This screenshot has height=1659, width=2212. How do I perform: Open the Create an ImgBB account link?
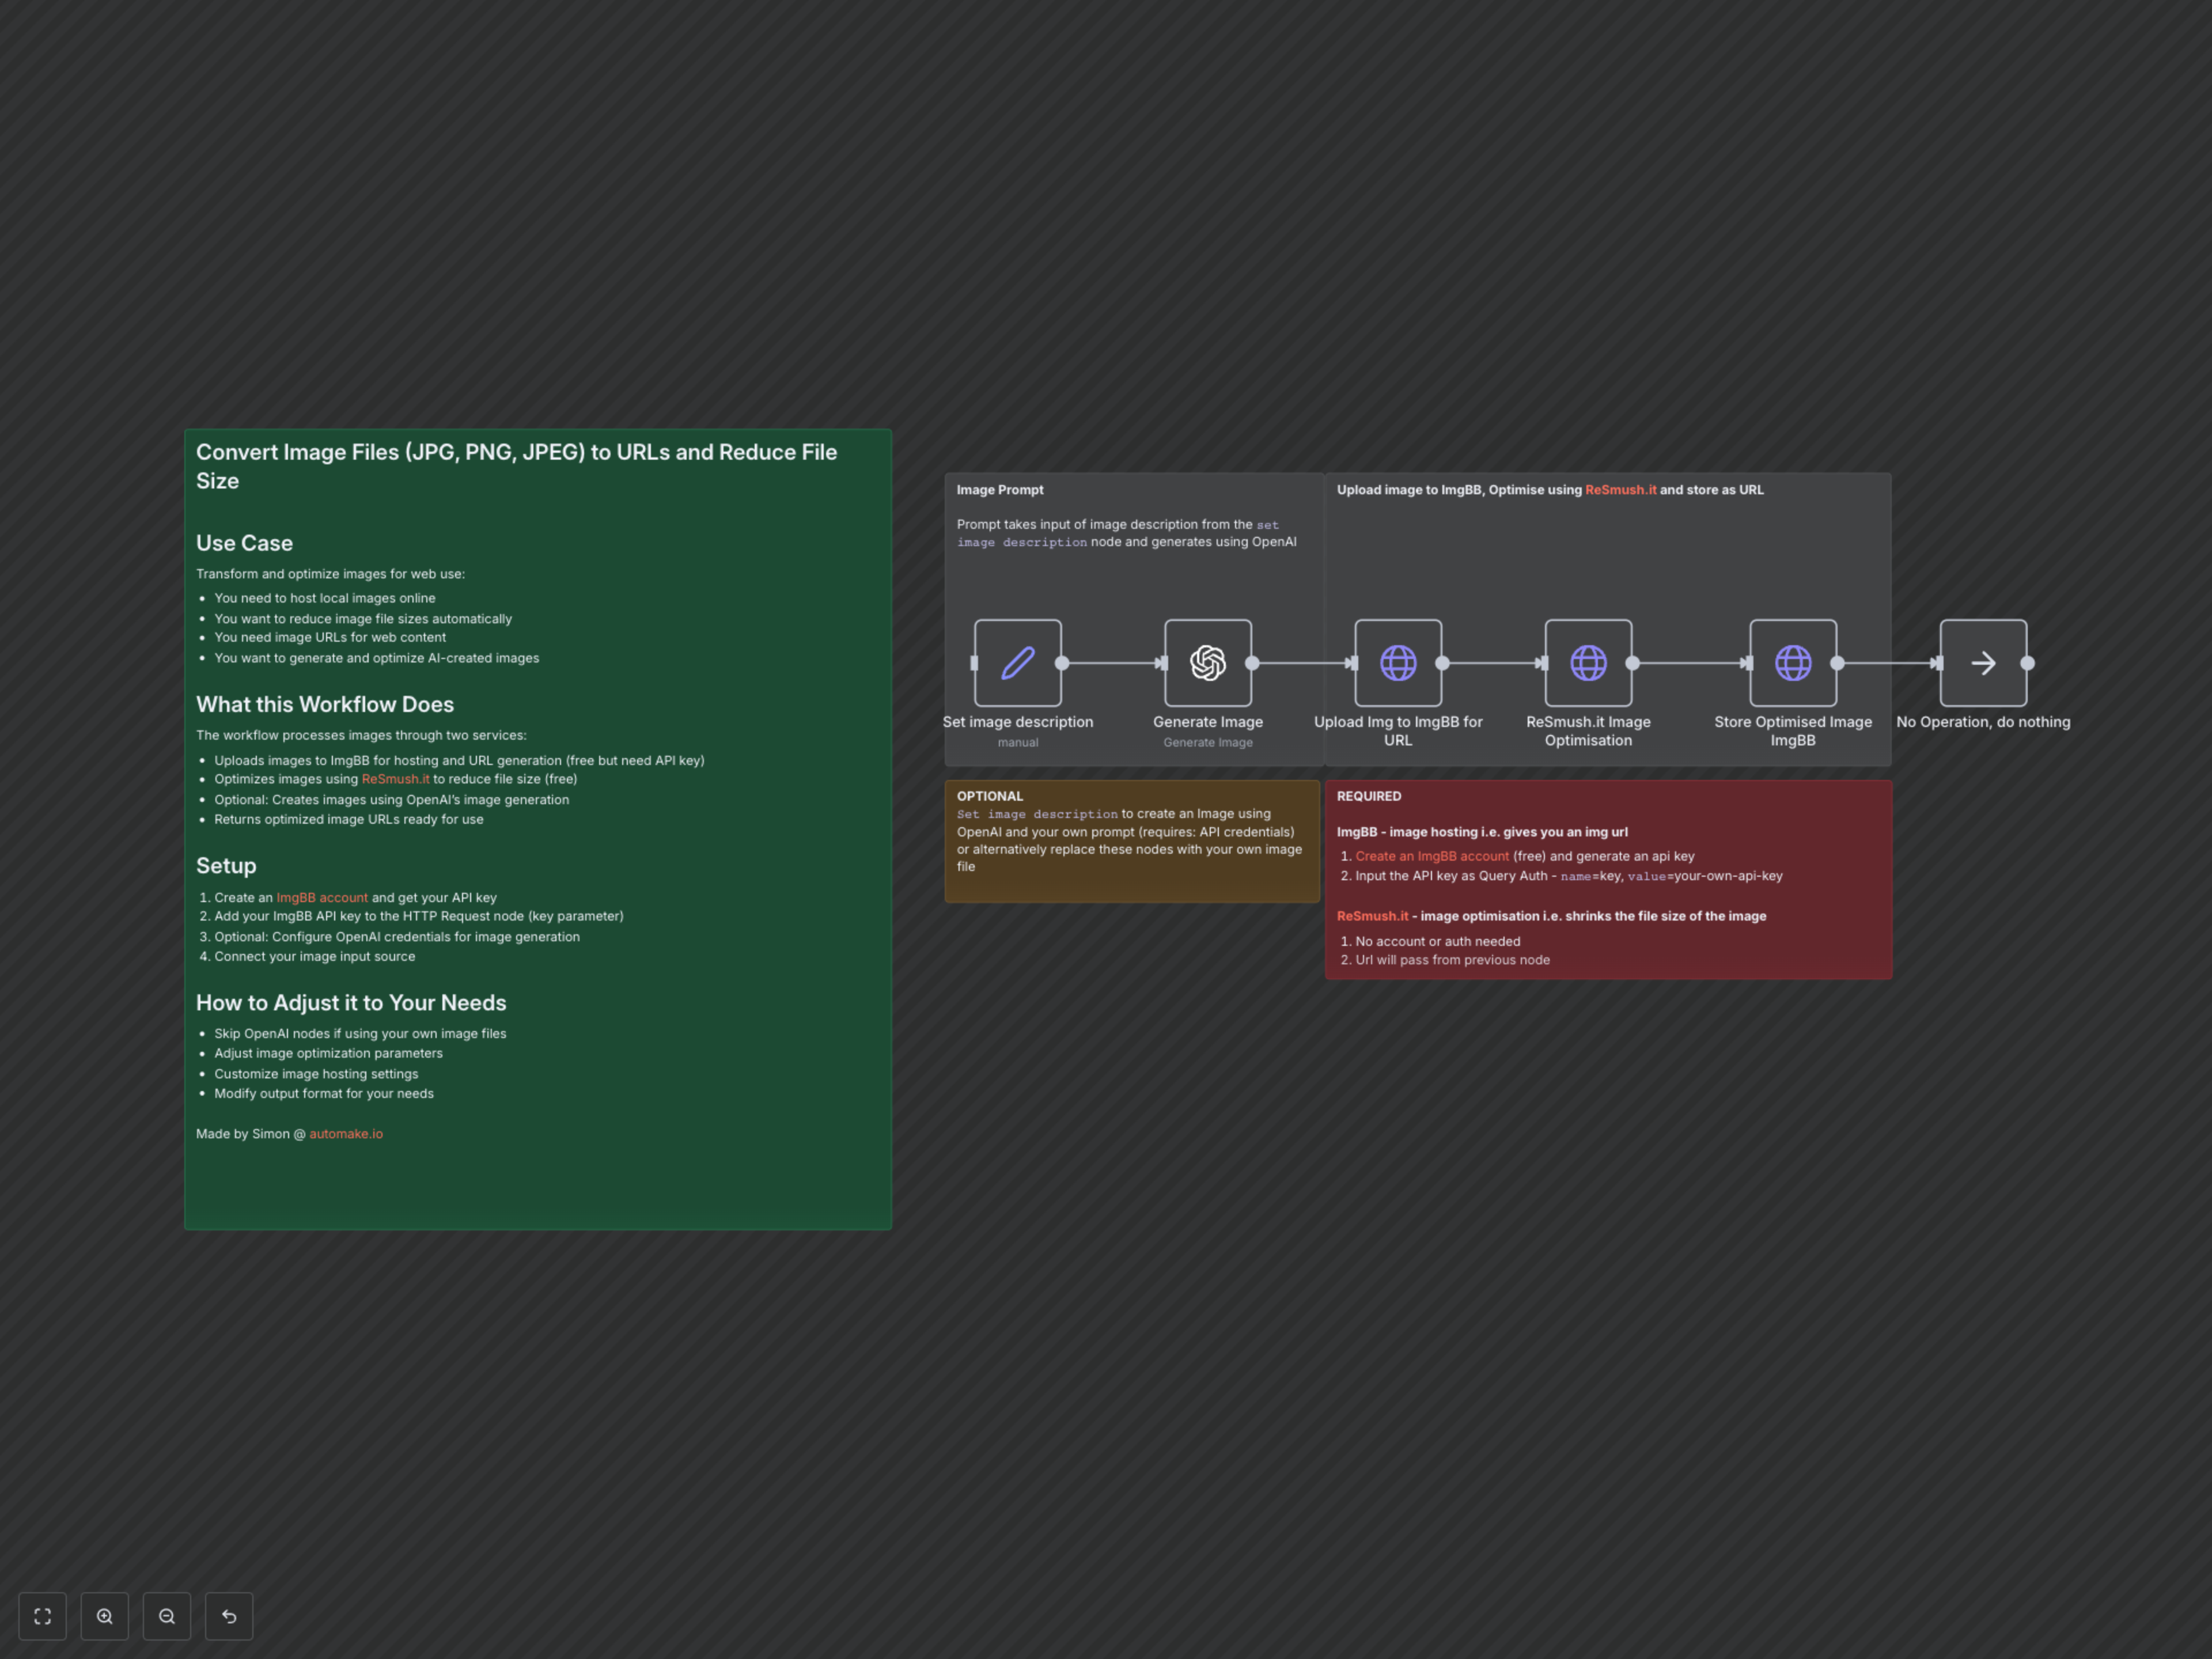(x=1431, y=856)
